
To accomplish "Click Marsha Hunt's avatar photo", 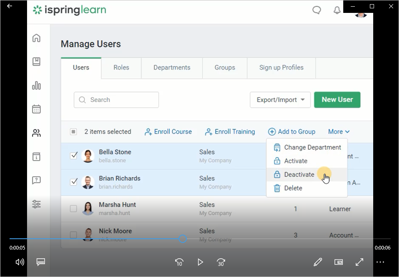I will (88, 208).
